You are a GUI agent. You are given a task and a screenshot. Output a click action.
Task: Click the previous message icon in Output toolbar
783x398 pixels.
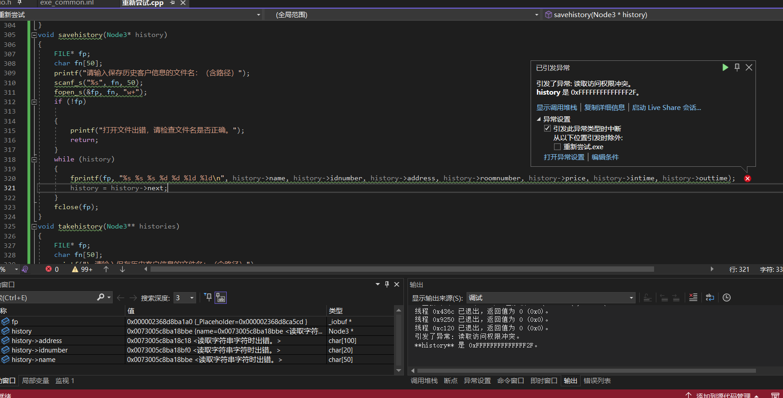pos(664,297)
